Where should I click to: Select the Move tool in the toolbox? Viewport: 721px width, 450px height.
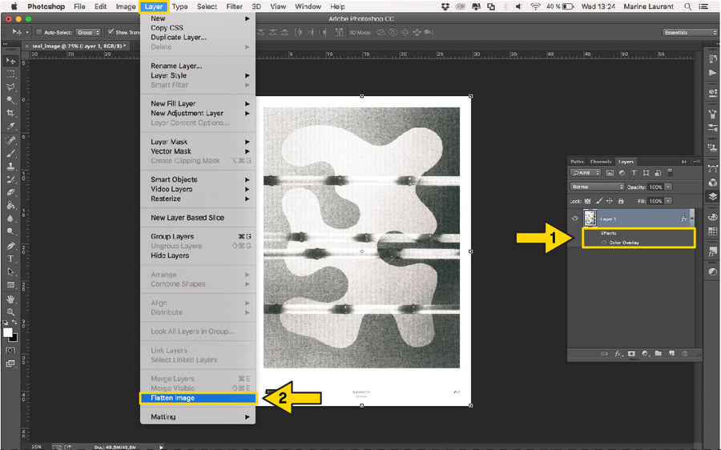click(10, 61)
